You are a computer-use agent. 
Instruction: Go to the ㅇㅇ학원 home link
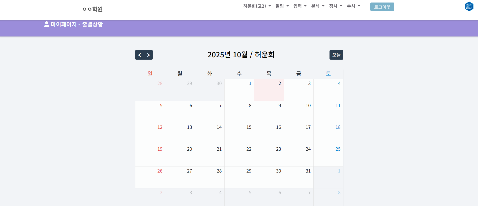tap(93, 9)
